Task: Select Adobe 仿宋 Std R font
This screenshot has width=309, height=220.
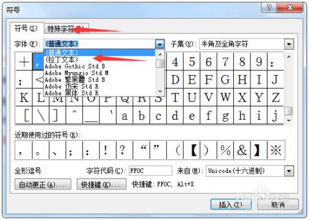Action: [x=100, y=86]
